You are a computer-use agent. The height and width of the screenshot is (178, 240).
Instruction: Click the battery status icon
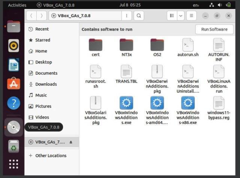pos(228,5)
